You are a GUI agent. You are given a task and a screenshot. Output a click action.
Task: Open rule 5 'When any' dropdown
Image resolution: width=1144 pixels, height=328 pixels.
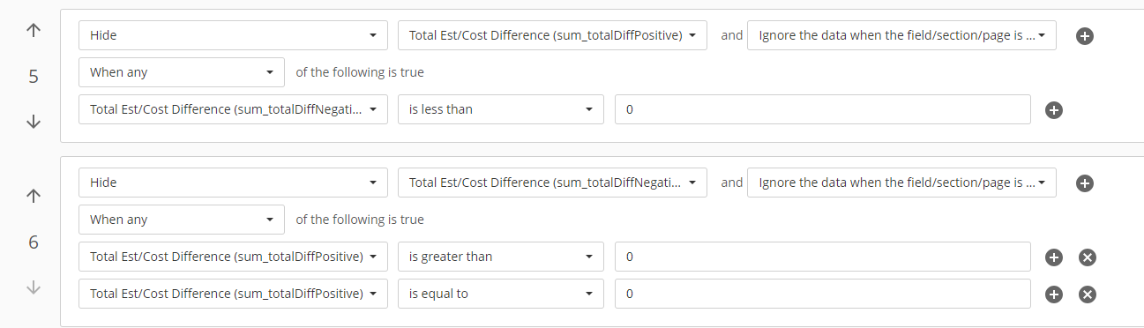(182, 72)
